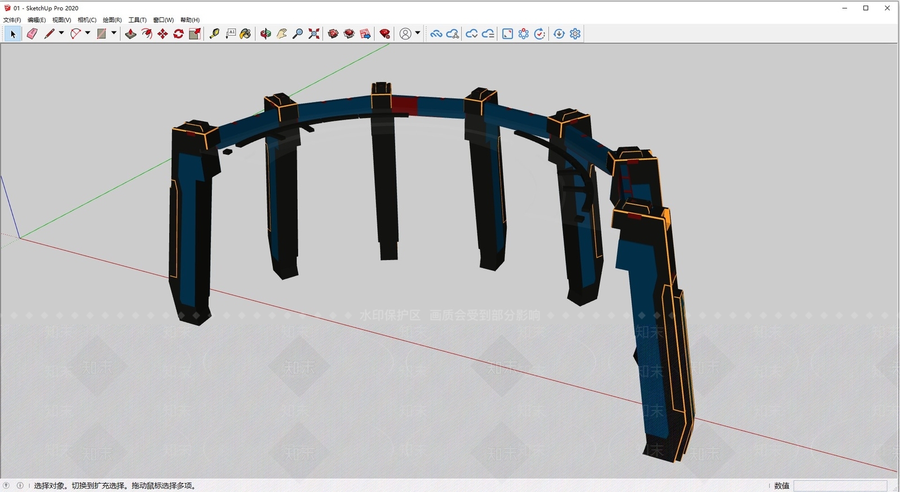Open Extension Manager ruby icon
The width and height of the screenshot is (900, 492).
point(385,34)
